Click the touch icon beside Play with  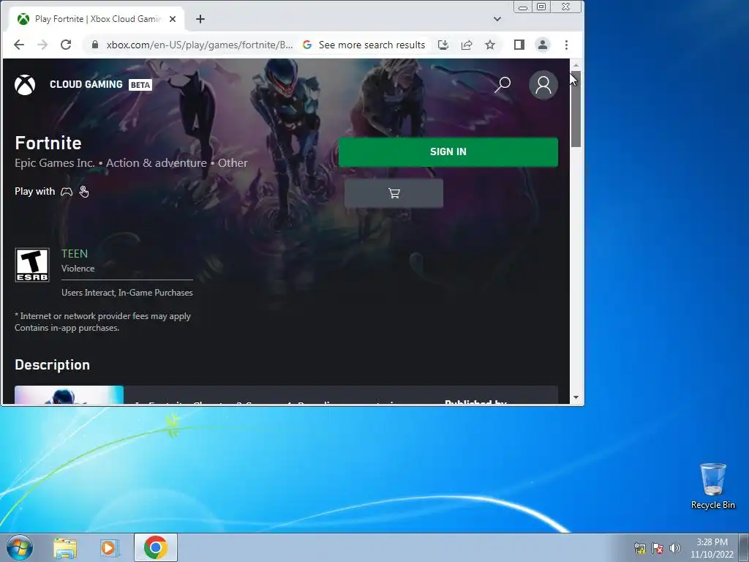pos(83,192)
